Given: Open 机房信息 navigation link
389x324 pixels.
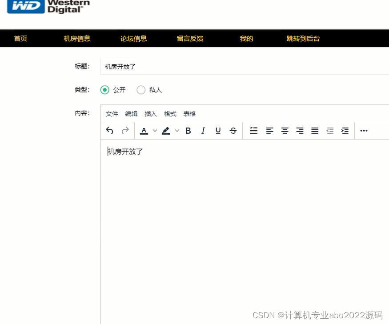Looking at the screenshot, I should tap(77, 39).
